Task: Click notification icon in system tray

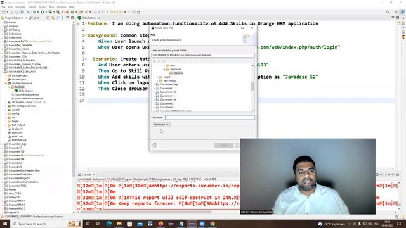Action: pyautogui.click(x=399, y=224)
